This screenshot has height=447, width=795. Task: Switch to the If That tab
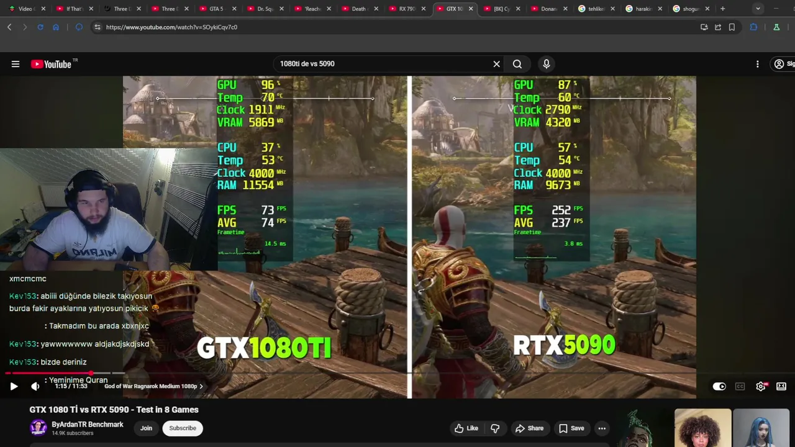(73, 9)
